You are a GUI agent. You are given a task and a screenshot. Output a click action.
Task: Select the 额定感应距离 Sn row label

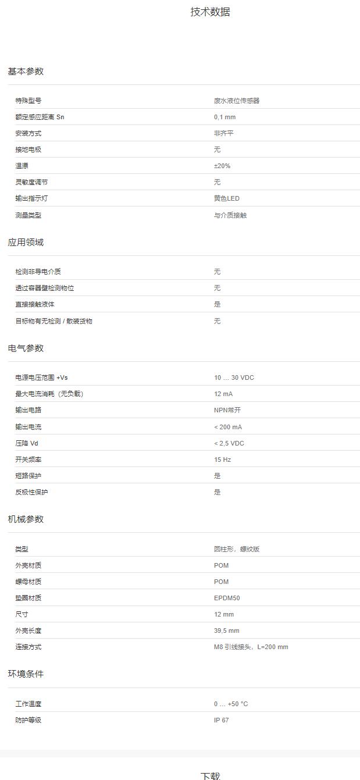click(x=40, y=117)
